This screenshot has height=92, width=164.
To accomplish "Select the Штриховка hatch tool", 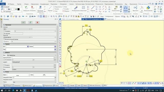I will 83,9.
